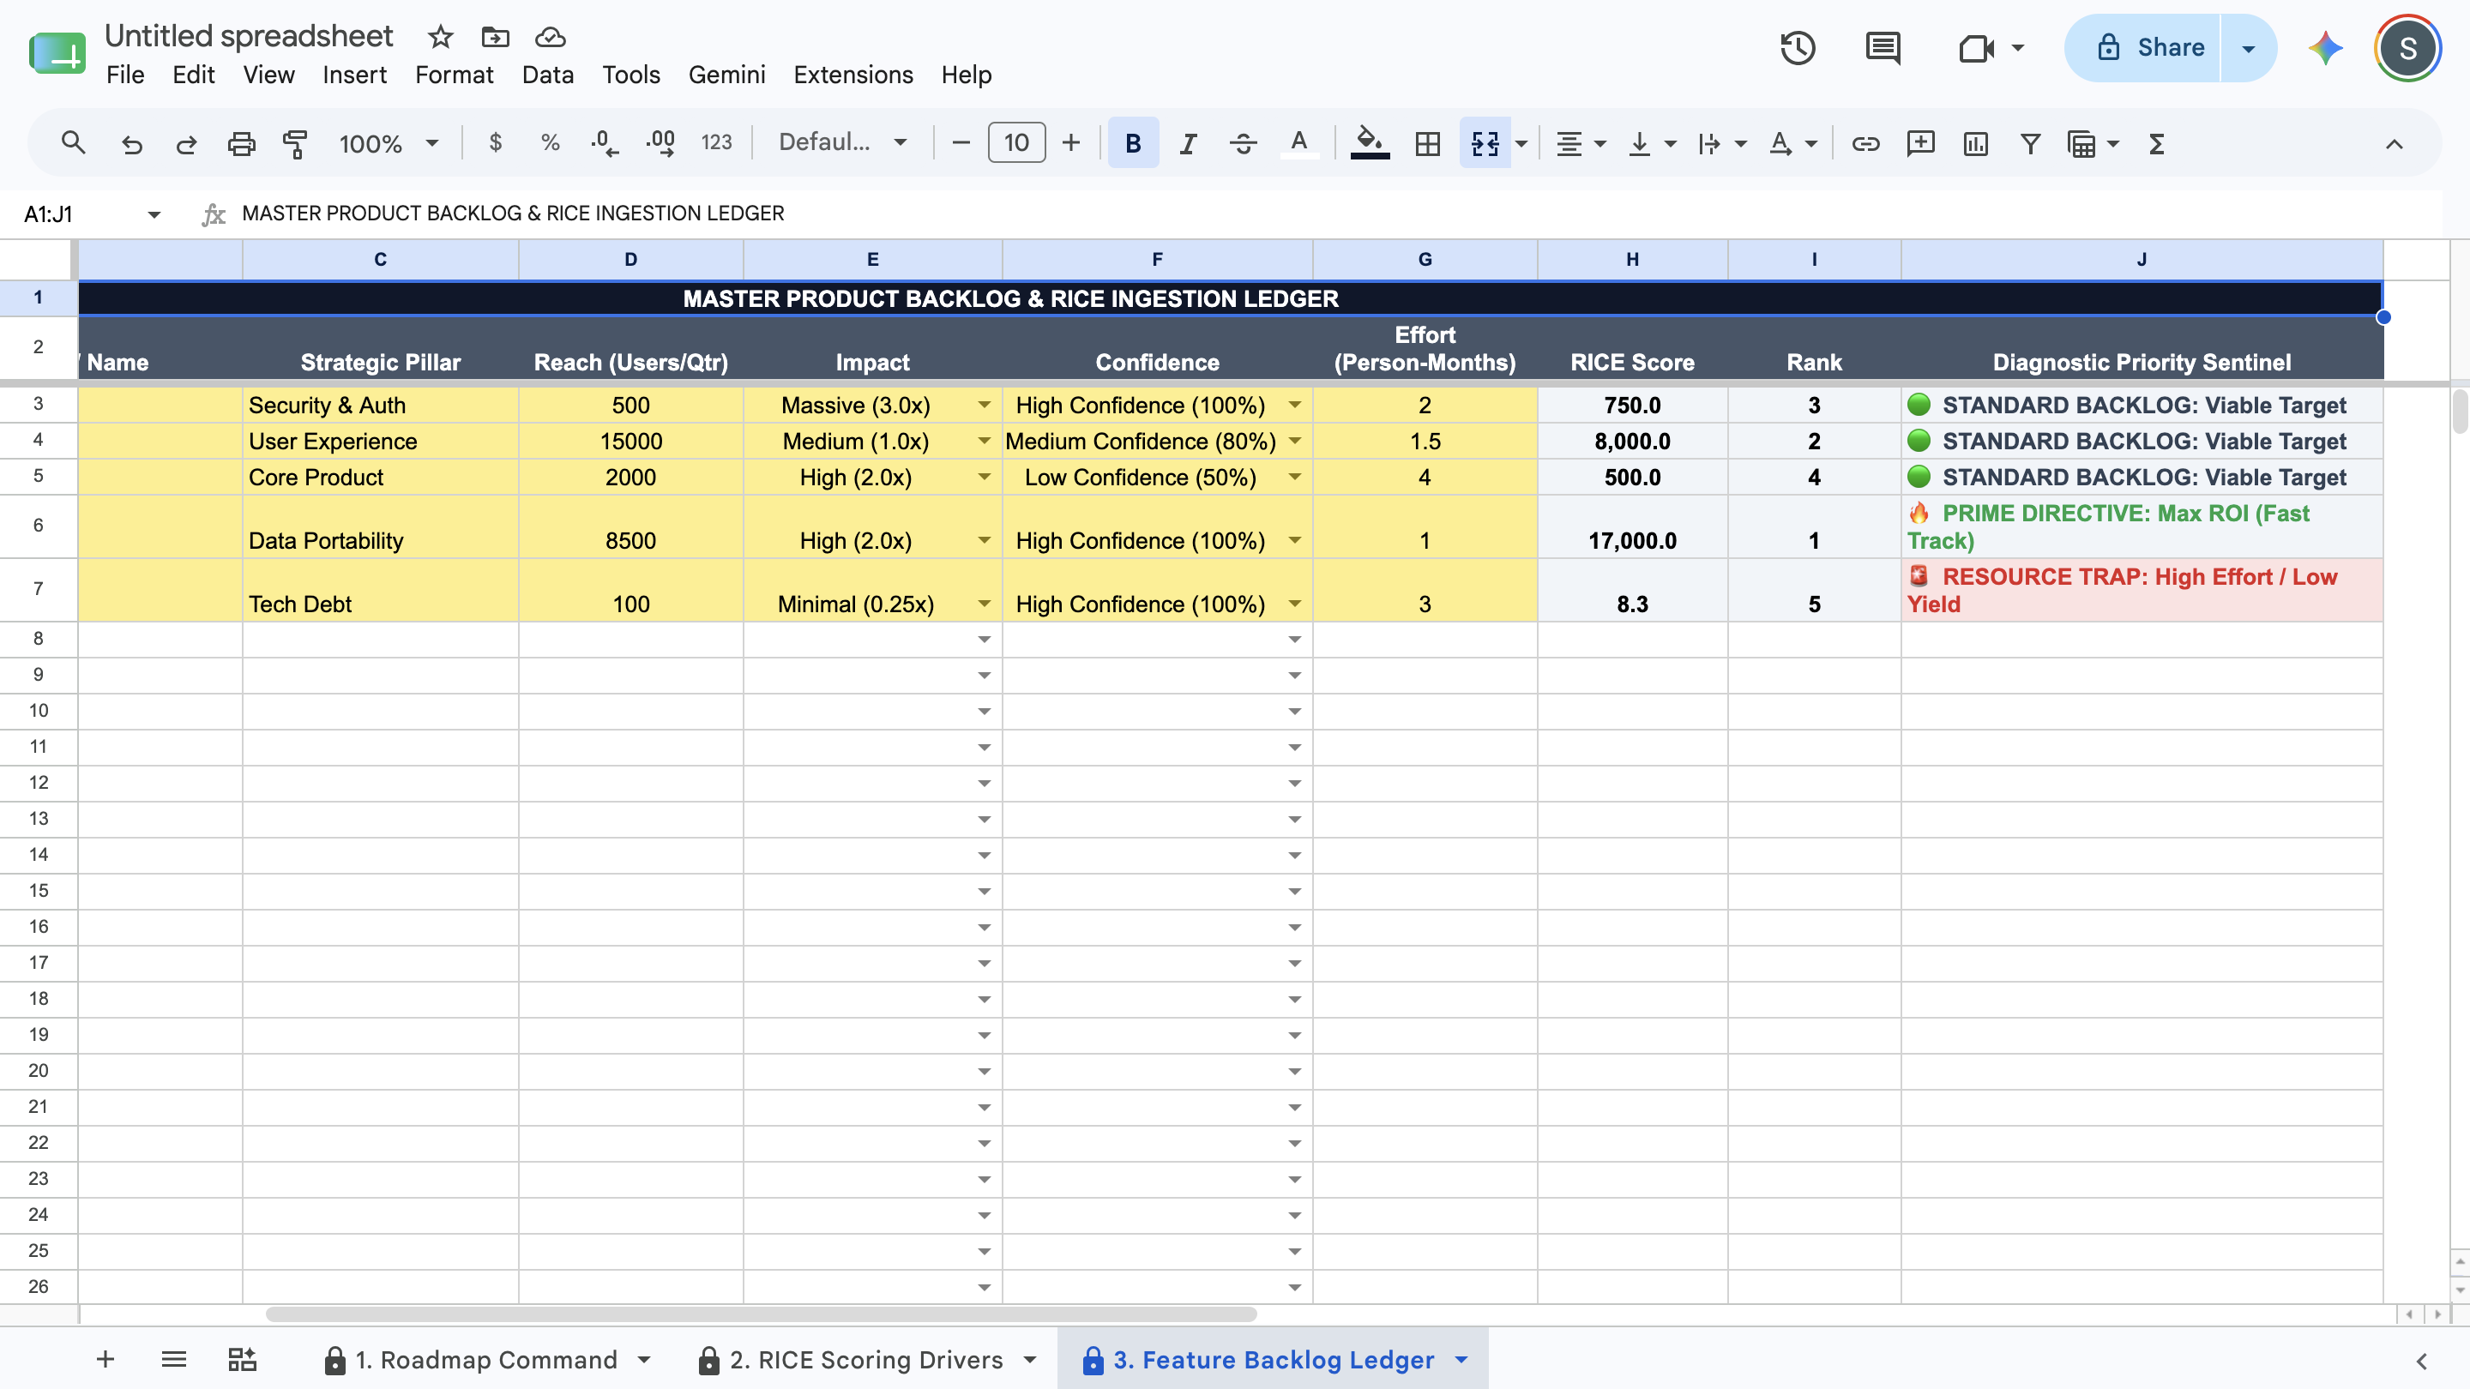Open more number formats (123)
Image resolution: width=2470 pixels, height=1389 pixels.
coord(716,144)
